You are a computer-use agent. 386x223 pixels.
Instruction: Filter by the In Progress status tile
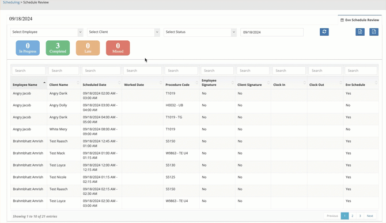(28, 48)
